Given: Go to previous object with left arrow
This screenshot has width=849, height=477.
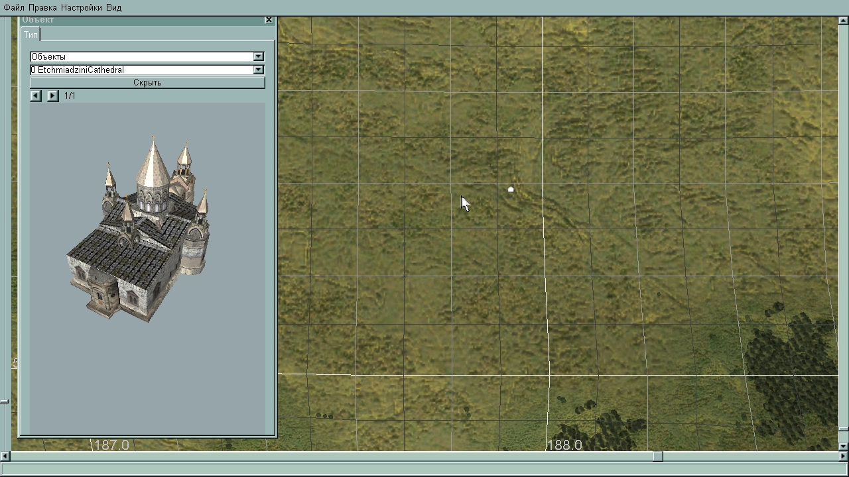Looking at the screenshot, I should [36, 96].
